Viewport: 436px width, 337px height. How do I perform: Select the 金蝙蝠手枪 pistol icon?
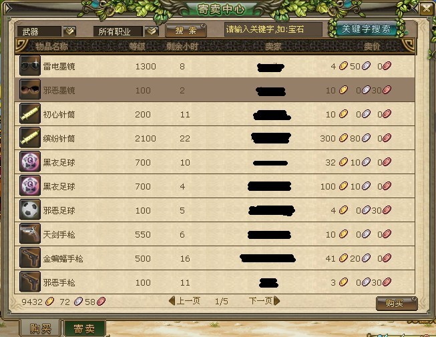(x=30, y=258)
